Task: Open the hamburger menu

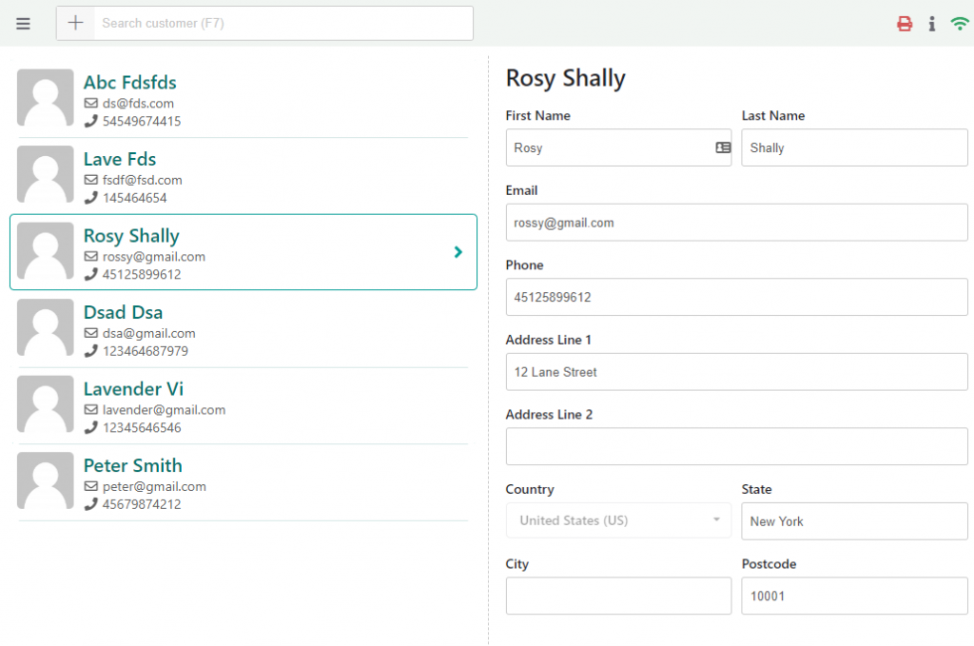Action: pos(23,23)
